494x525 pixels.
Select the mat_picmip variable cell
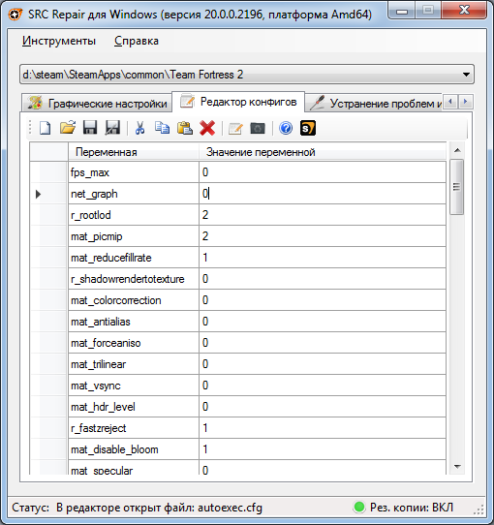(134, 236)
